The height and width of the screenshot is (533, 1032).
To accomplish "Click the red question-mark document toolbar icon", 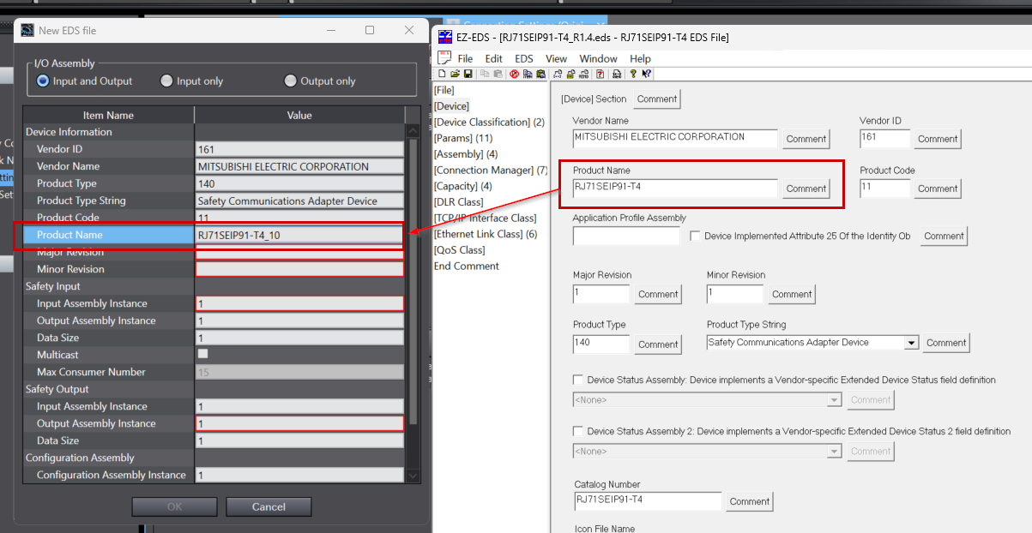I will (600, 74).
